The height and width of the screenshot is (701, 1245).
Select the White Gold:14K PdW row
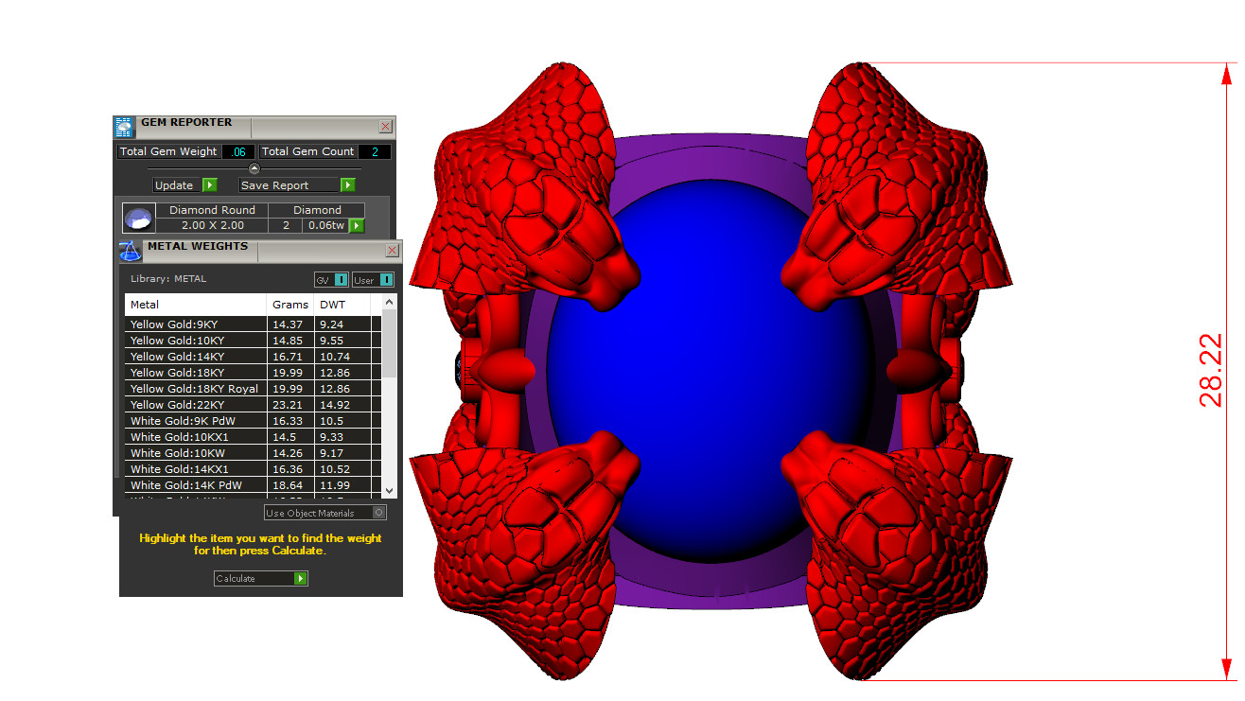pos(193,485)
